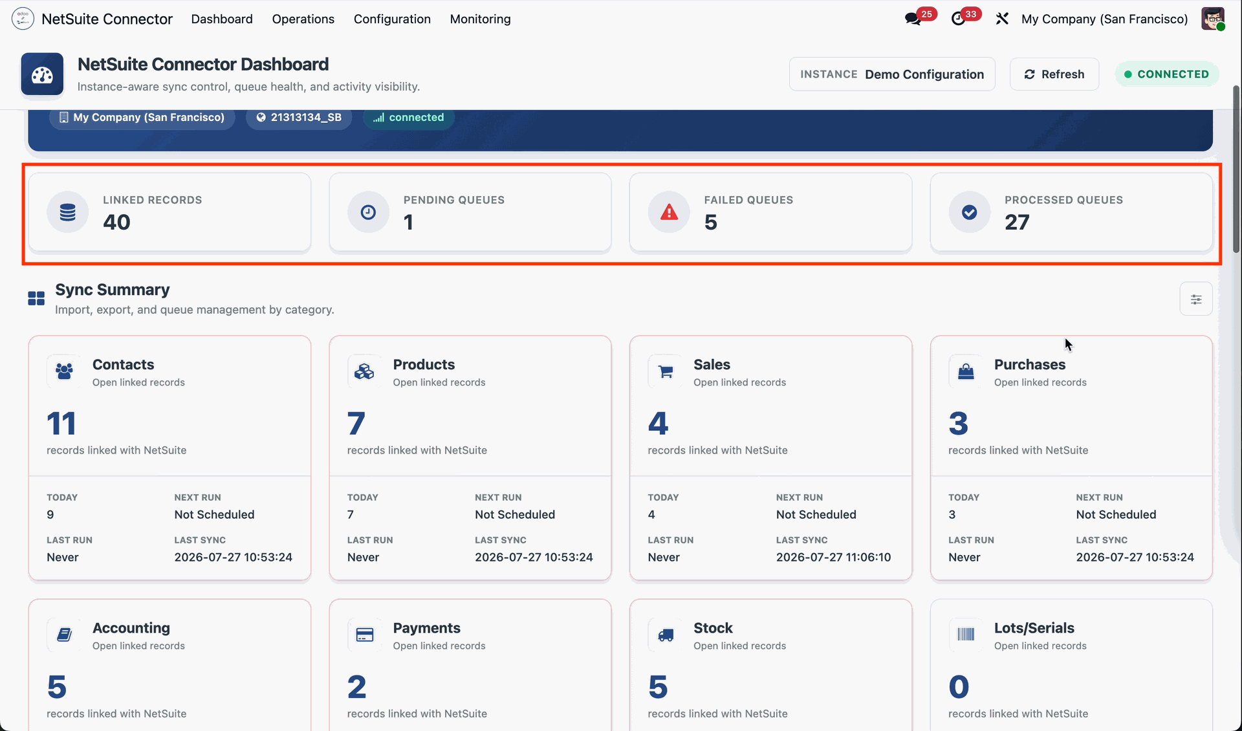Open linked records under Products
Image resolution: width=1242 pixels, height=731 pixels.
click(x=439, y=382)
